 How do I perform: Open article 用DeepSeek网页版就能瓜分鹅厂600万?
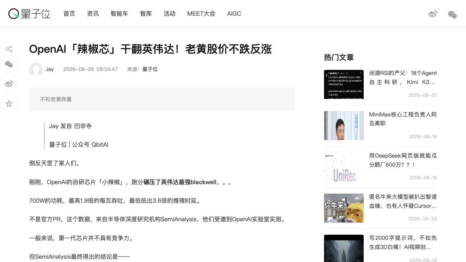point(403,160)
